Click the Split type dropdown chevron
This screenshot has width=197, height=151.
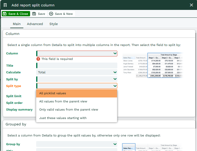tap(115, 86)
